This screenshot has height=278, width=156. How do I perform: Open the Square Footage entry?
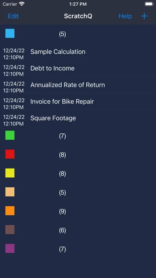pyautogui.click(x=78, y=118)
